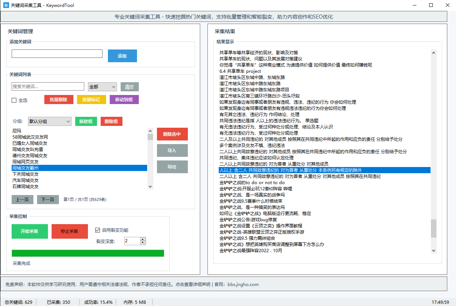456x306 pixels.
Task: Click the 清空 button
Action: [x=129, y=87]
